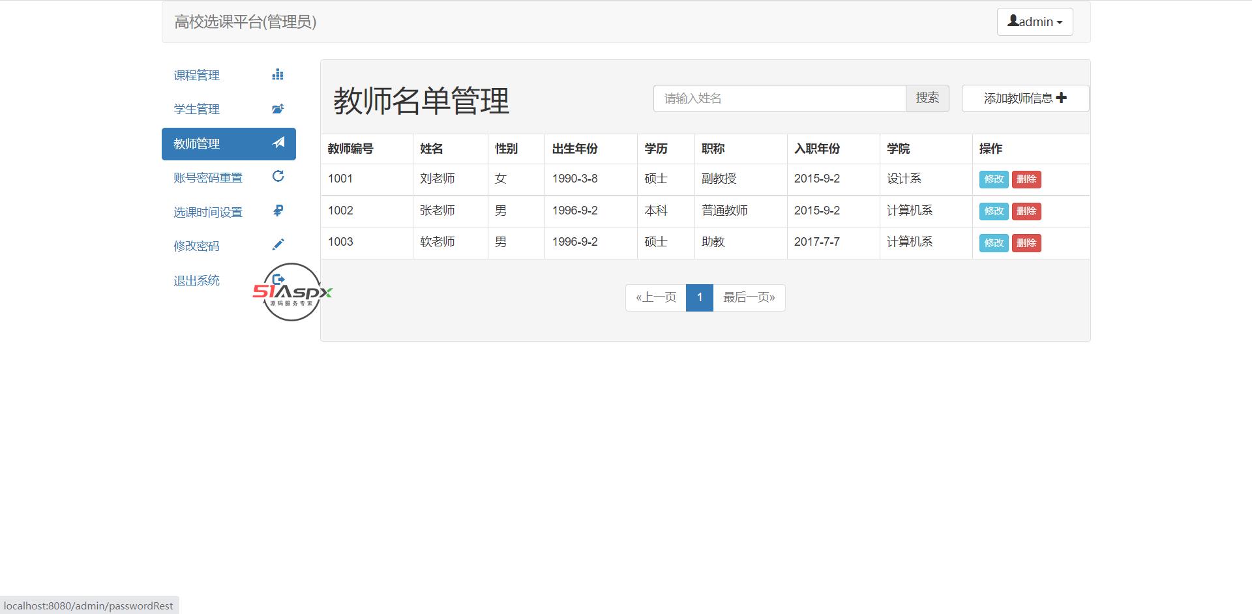This screenshot has height=614, width=1252.
Task: Click 退出系统 to log out
Action: (x=229, y=281)
